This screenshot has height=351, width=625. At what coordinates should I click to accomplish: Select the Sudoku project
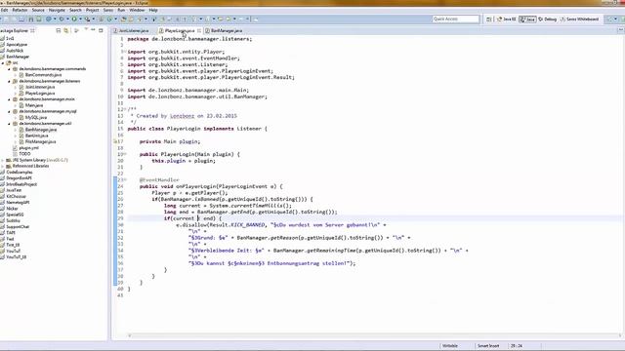coord(13,220)
